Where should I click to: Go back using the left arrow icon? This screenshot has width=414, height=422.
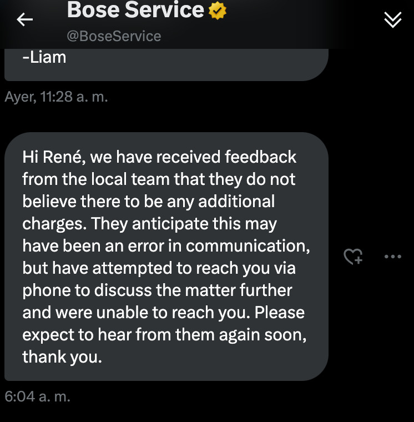click(x=24, y=19)
